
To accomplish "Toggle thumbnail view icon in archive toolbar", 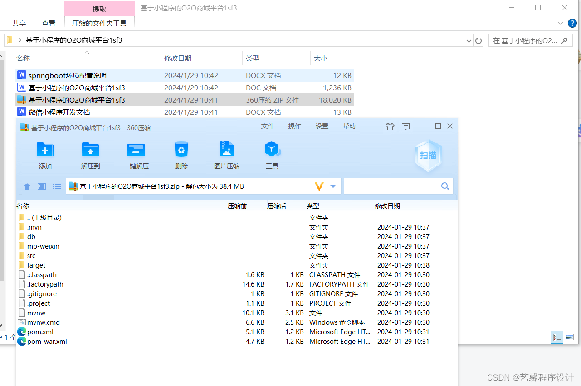I will tap(42, 186).
